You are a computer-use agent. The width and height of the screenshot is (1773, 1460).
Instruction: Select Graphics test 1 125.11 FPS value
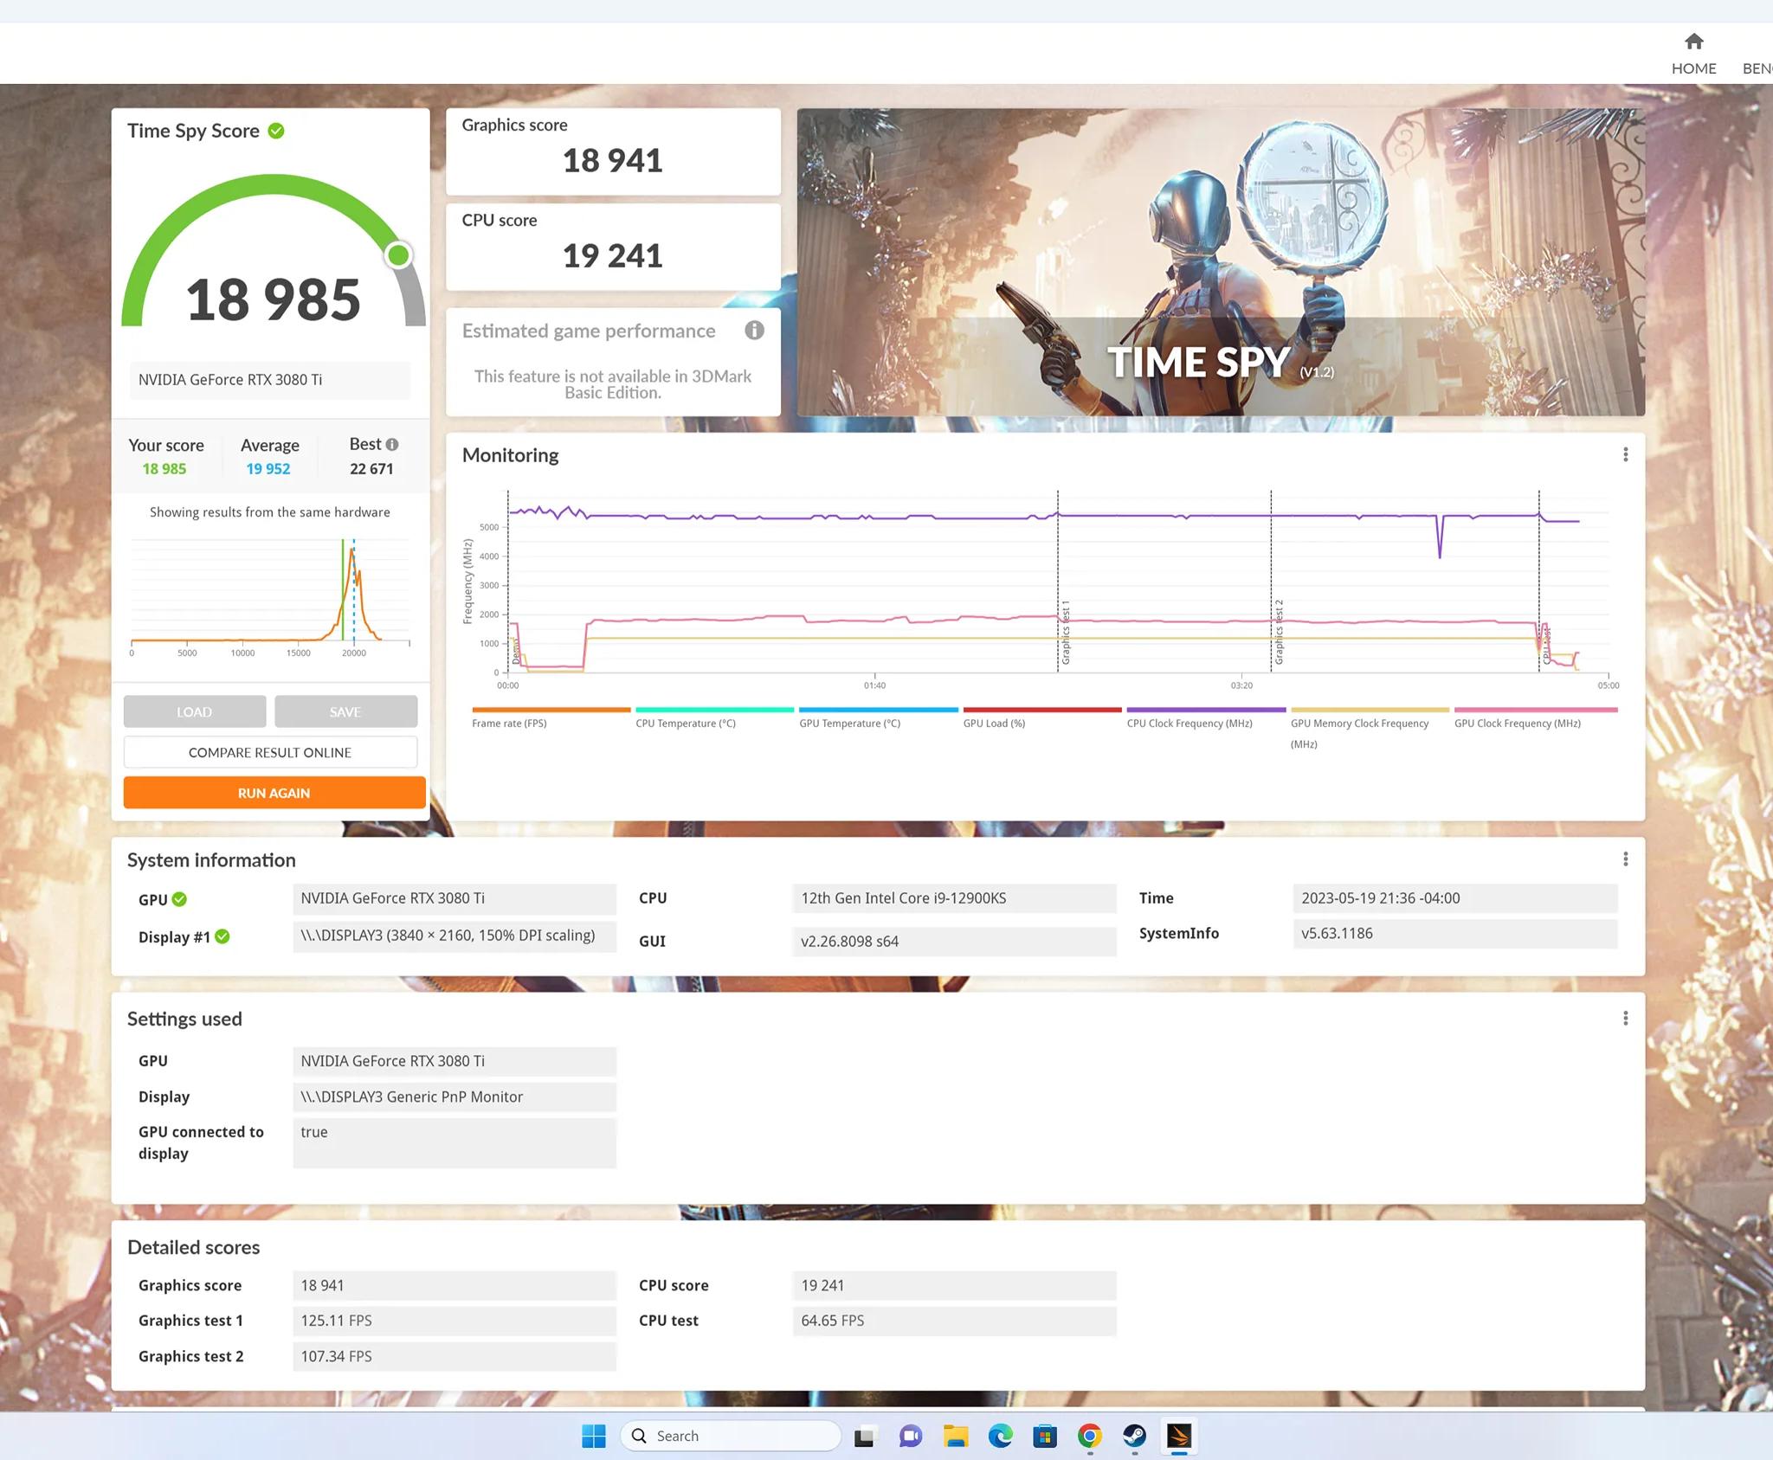tap(455, 1321)
